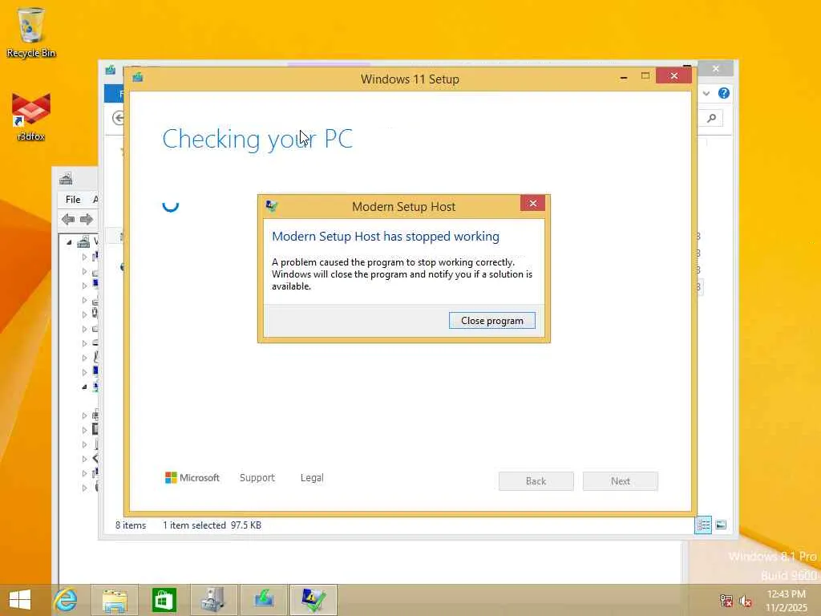Viewport: 821px width, 616px height.
Task: Click '8 items' in Explorer status bar
Action: 131,525
